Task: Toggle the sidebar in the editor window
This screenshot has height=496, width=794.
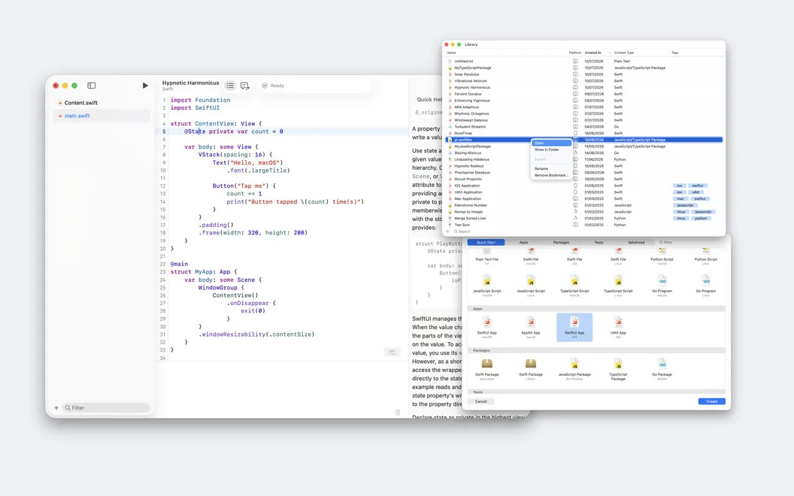Action: 92,86
